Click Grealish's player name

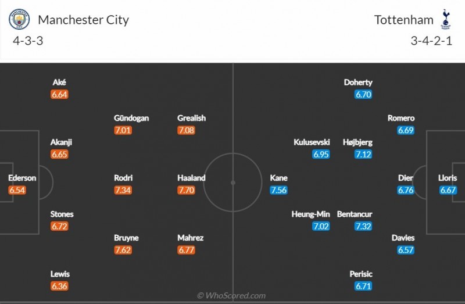click(191, 118)
